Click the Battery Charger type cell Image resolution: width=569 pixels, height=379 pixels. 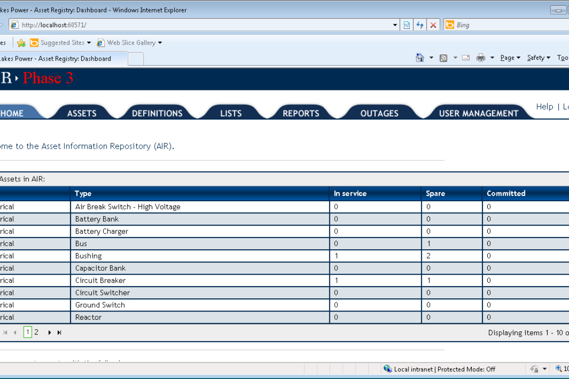(200, 231)
